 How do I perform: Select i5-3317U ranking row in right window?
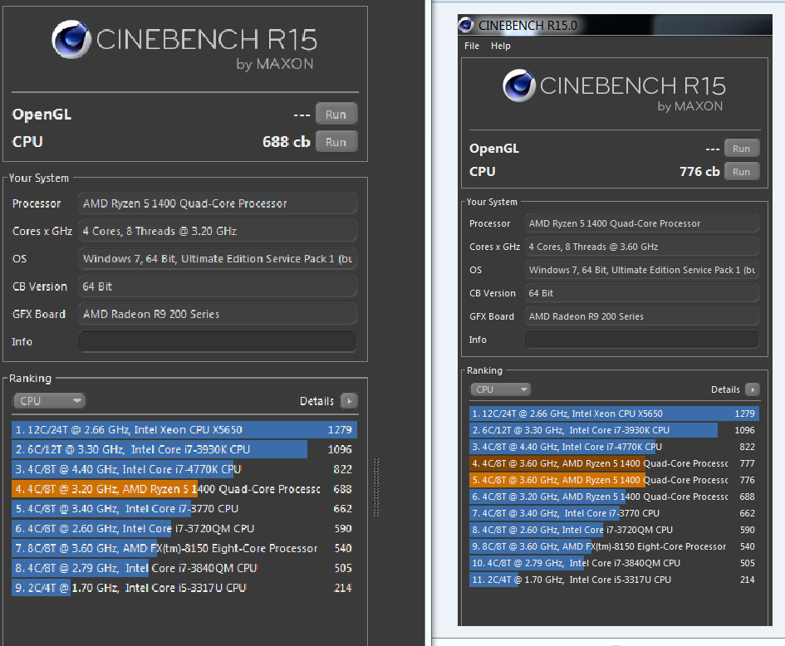(614, 580)
